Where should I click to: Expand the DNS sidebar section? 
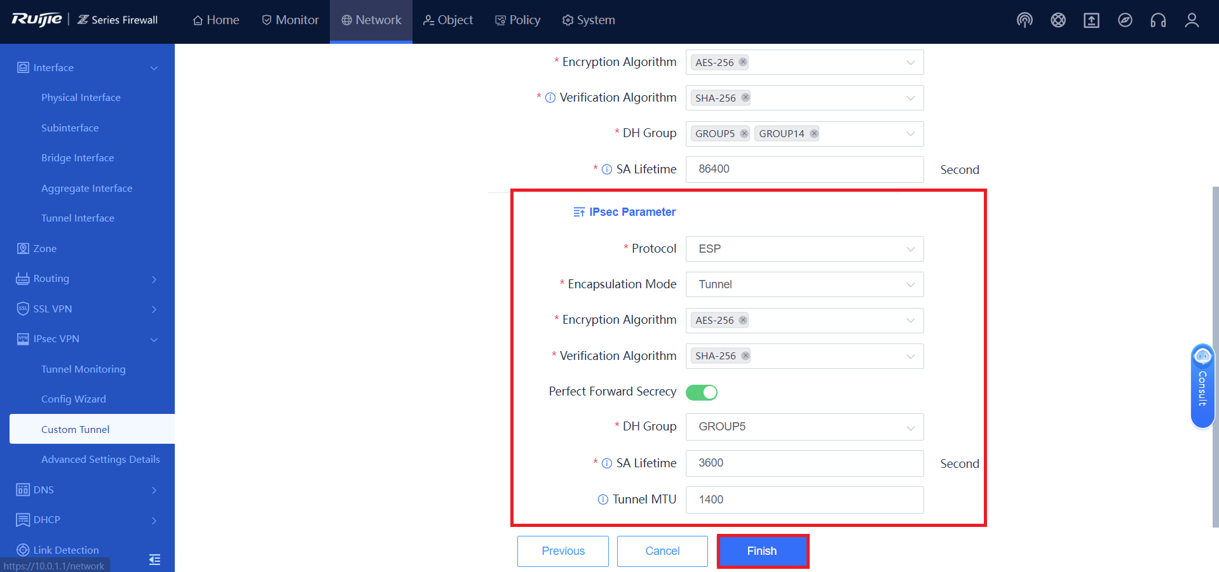coord(154,490)
